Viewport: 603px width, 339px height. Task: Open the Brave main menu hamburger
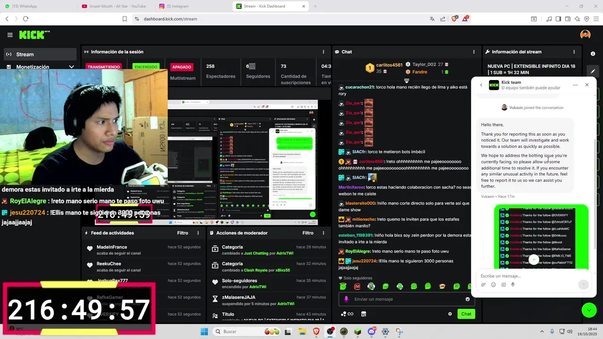[595, 19]
